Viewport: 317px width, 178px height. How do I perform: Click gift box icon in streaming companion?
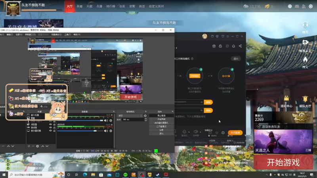[214, 46]
